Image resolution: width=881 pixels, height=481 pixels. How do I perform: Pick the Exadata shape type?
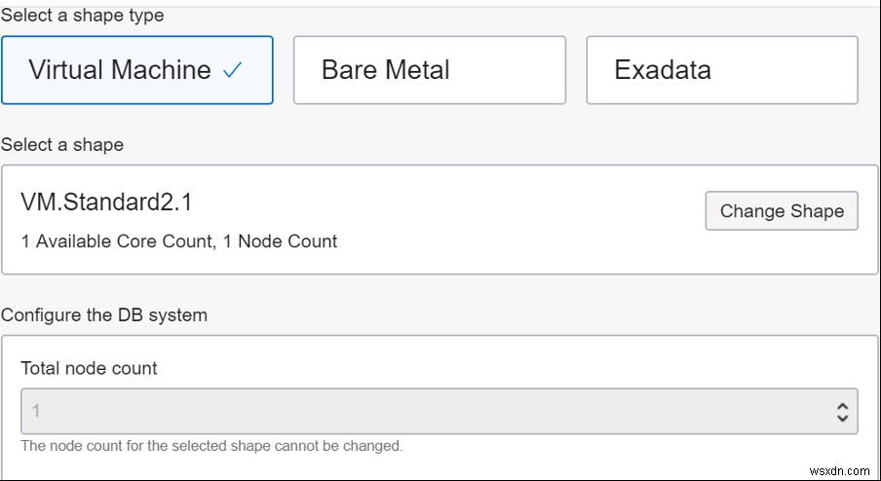pos(721,70)
